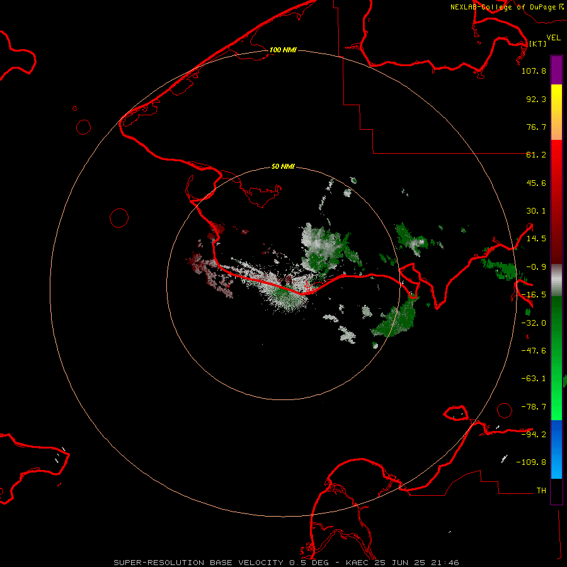Click the TH threshold label
The width and height of the screenshot is (567, 567).
pos(541,490)
